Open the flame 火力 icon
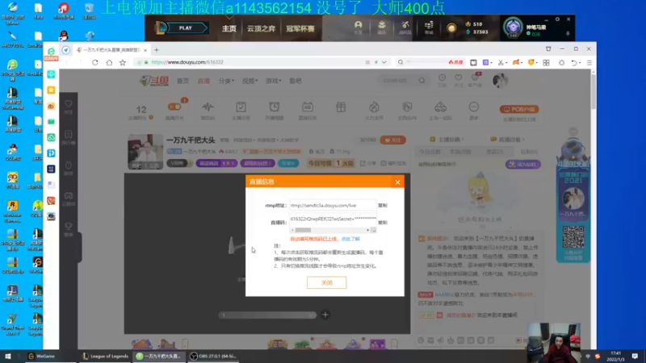The width and height of the screenshot is (646, 363). coord(374,107)
